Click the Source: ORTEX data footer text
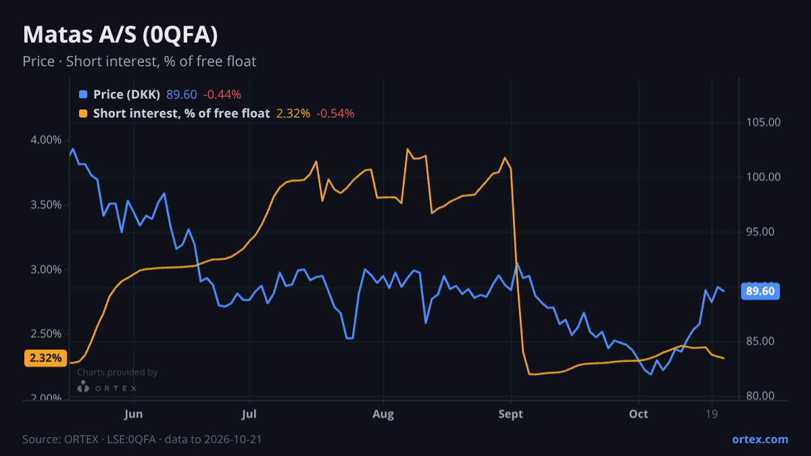This screenshot has height=456, width=811. pos(142,439)
